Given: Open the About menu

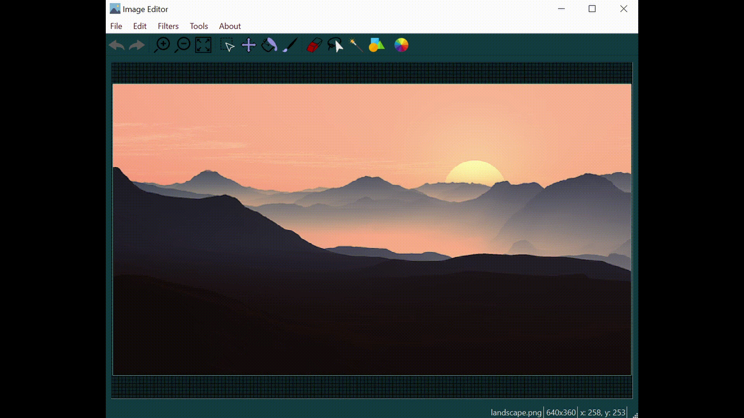Looking at the screenshot, I should (x=229, y=26).
